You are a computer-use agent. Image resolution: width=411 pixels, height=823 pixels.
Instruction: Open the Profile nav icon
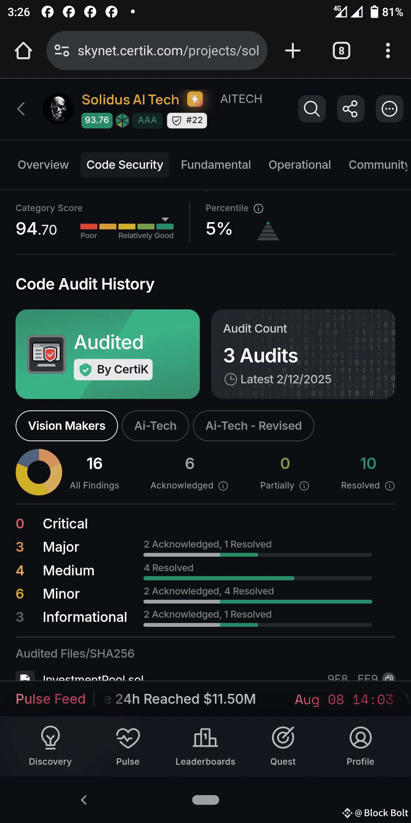[360, 738]
